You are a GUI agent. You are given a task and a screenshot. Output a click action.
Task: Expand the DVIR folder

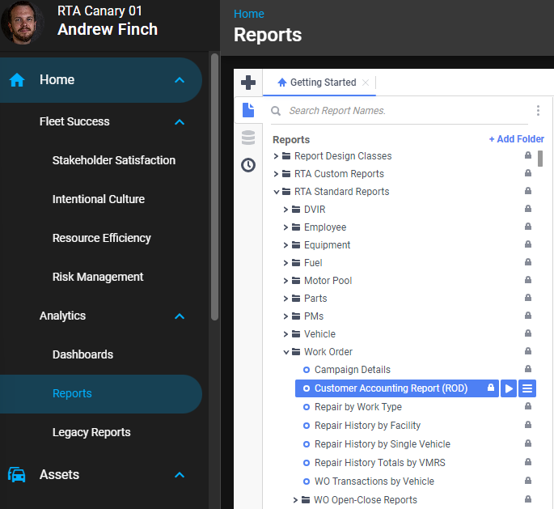point(286,210)
